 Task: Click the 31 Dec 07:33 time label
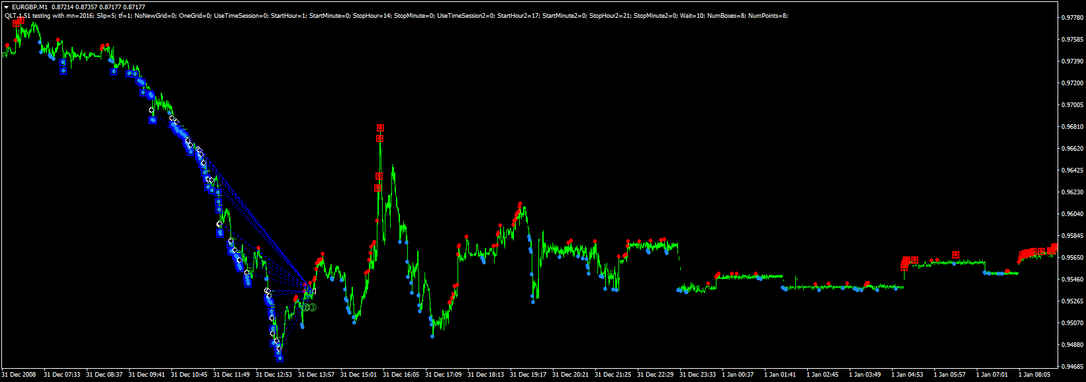[x=62, y=375]
